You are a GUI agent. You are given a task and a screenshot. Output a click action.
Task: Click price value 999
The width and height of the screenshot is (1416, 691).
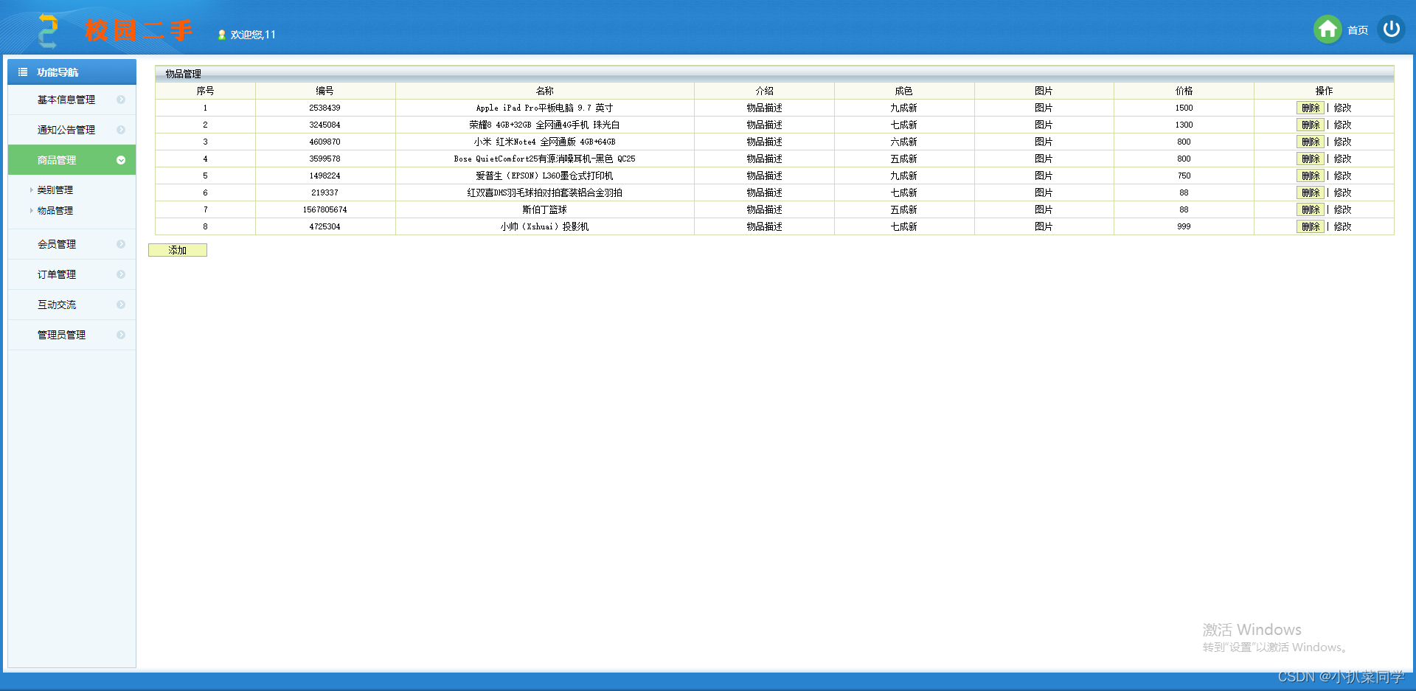(1184, 226)
